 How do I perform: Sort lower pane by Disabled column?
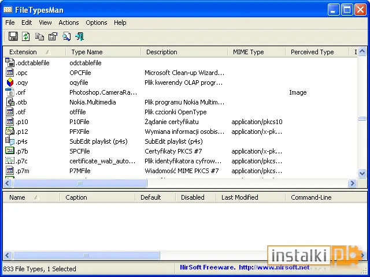click(x=195, y=197)
